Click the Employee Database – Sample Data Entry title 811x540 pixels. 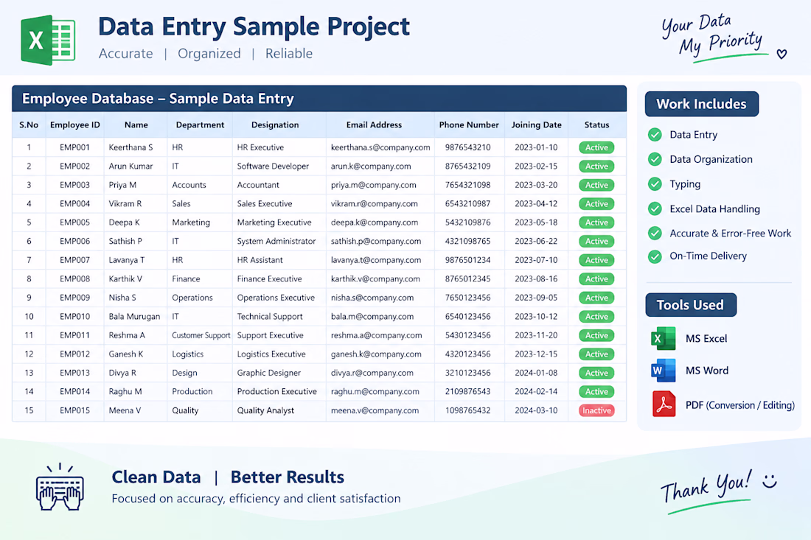pyautogui.click(x=158, y=99)
